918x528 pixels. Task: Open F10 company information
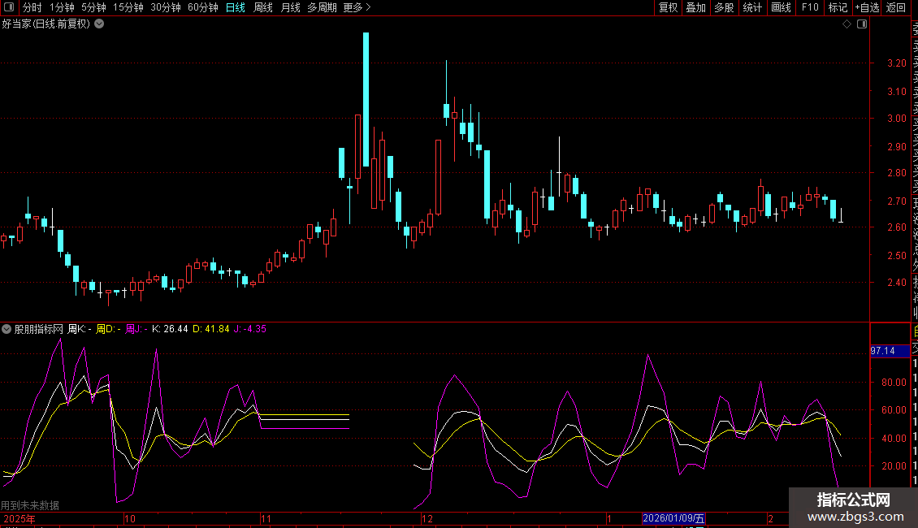pos(810,7)
